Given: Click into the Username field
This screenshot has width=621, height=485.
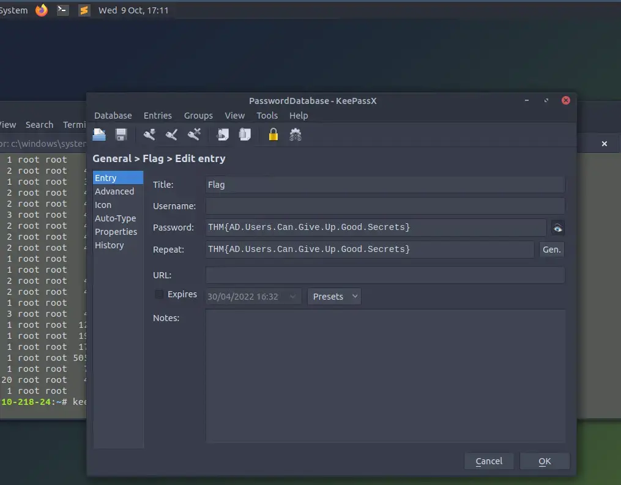Looking at the screenshot, I should (x=385, y=206).
